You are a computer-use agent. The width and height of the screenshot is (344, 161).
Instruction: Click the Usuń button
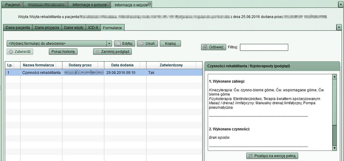point(147,43)
